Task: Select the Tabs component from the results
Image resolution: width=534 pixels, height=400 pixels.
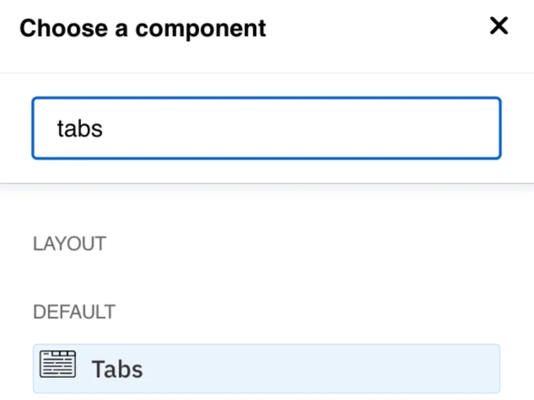Action: [x=267, y=368]
